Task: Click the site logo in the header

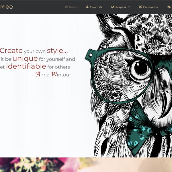Action: [x=6, y=7]
